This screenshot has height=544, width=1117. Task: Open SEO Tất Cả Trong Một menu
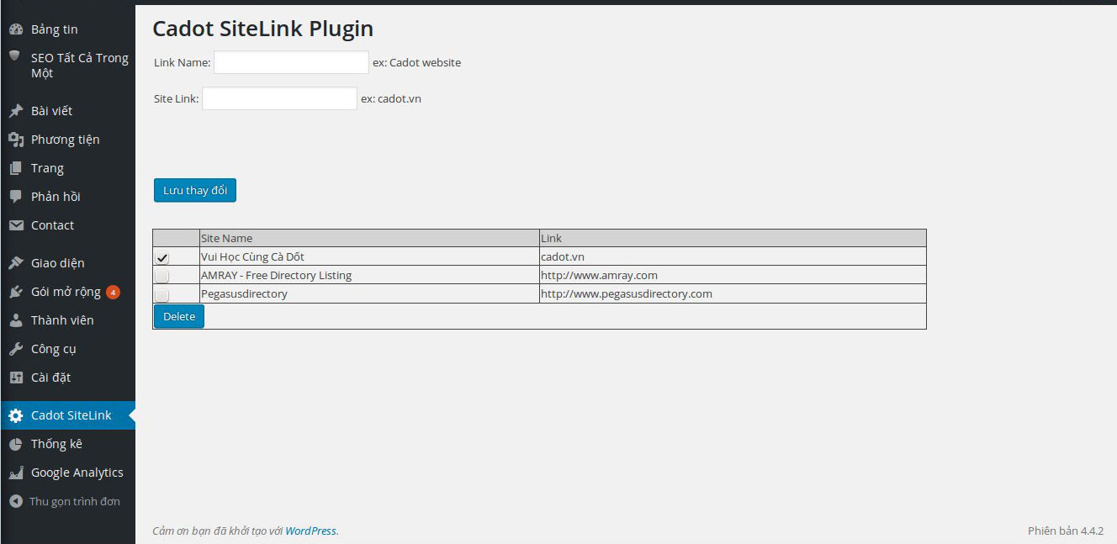click(x=67, y=66)
